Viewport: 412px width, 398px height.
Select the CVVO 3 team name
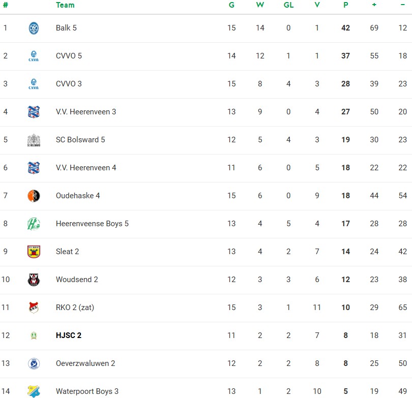click(69, 84)
